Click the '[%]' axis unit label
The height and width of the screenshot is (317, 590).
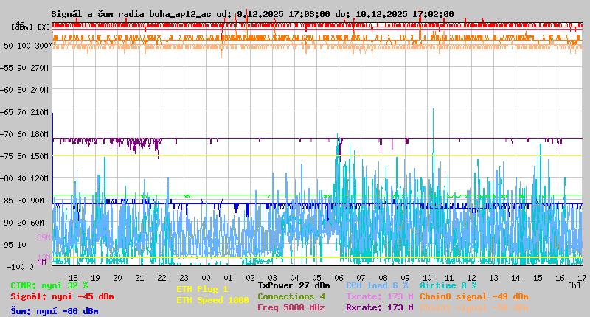[44, 27]
